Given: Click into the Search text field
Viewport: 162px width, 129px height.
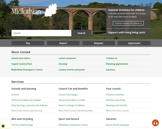Looking at the screenshot, I should [41, 33].
